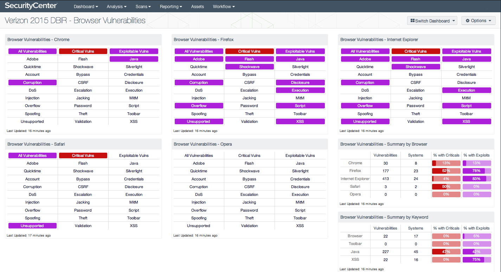Click Chrome 13% exploits bar
This screenshot has width=501, height=272.
(477, 163)
